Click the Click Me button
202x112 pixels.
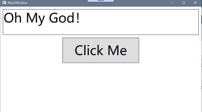tap(101, 50)
